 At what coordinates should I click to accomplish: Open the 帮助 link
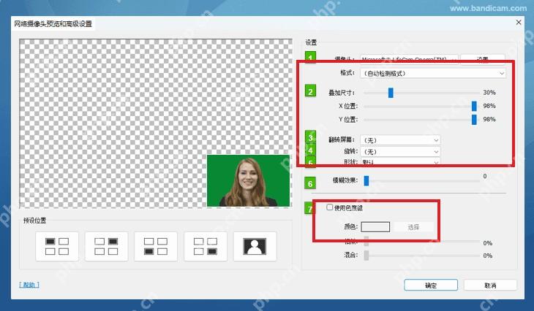(29, 285)
